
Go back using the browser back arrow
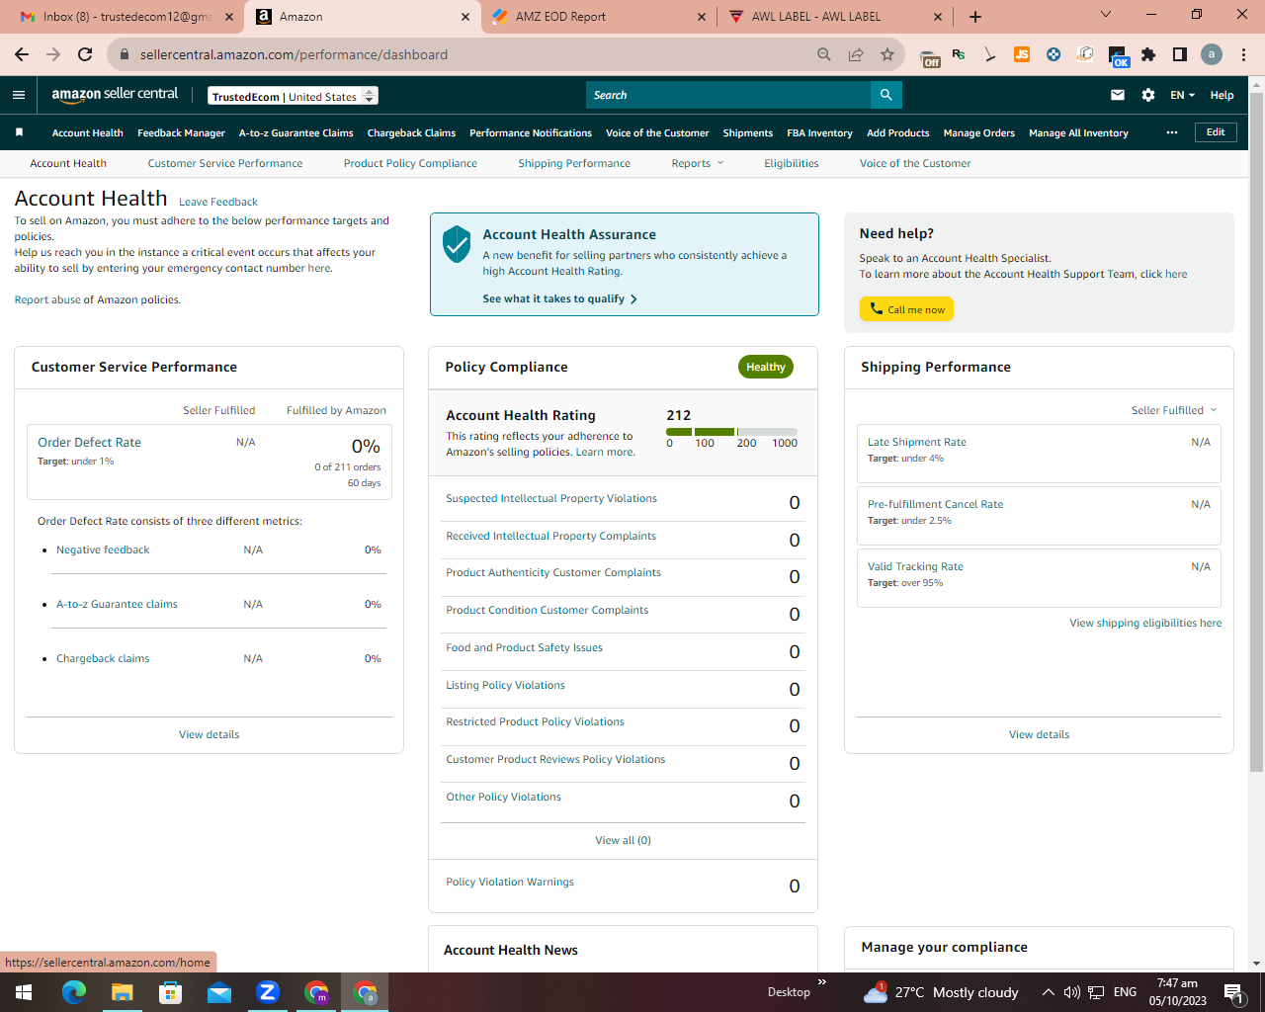click(x=22, y=54)
